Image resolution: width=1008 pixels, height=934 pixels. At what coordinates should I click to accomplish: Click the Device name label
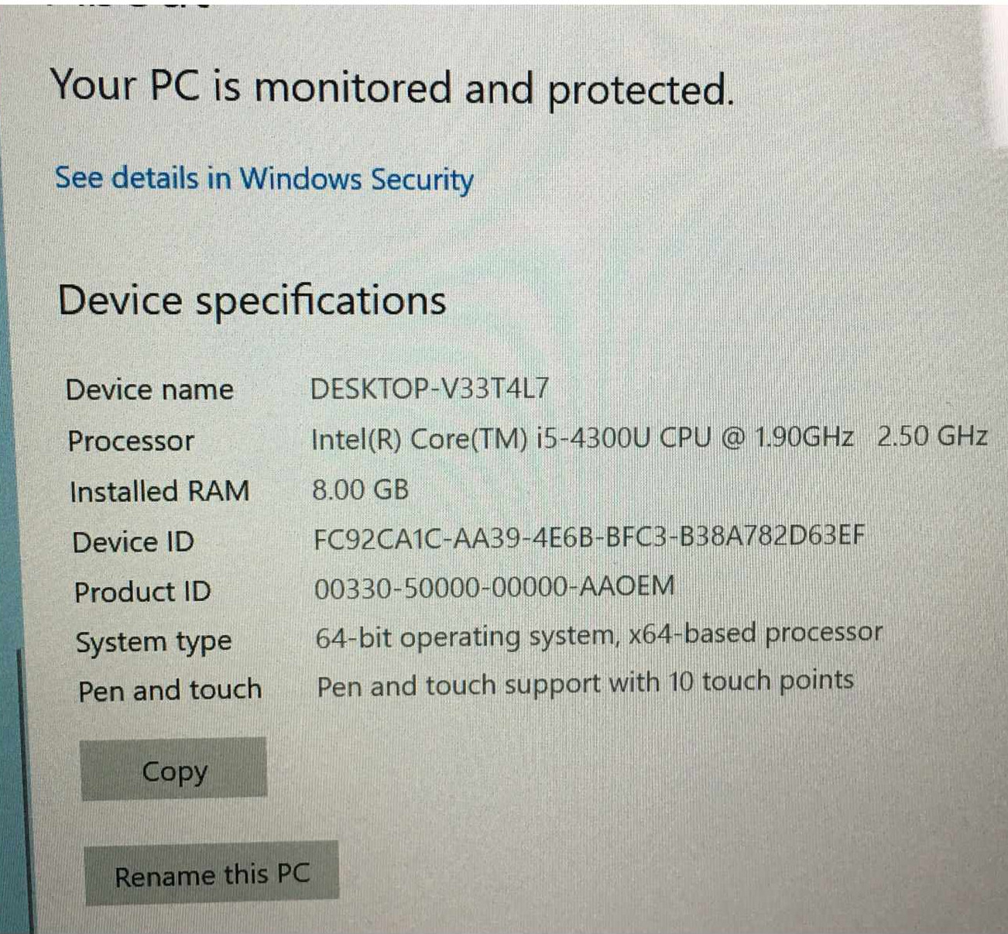[x=149, y=389]
